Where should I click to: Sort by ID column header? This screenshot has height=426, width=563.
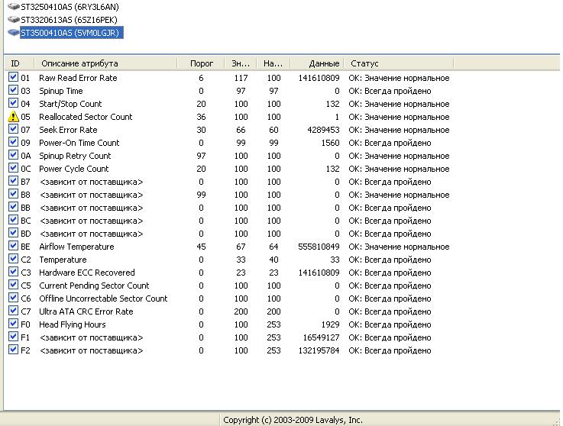click(x=19, y=63)
